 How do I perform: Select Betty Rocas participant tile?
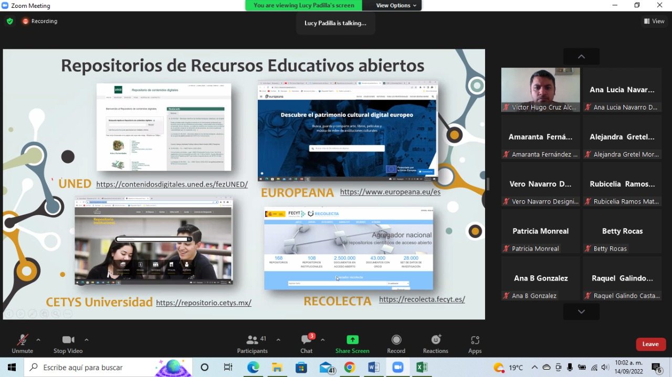pyautogui.click(x=622, y=231)
